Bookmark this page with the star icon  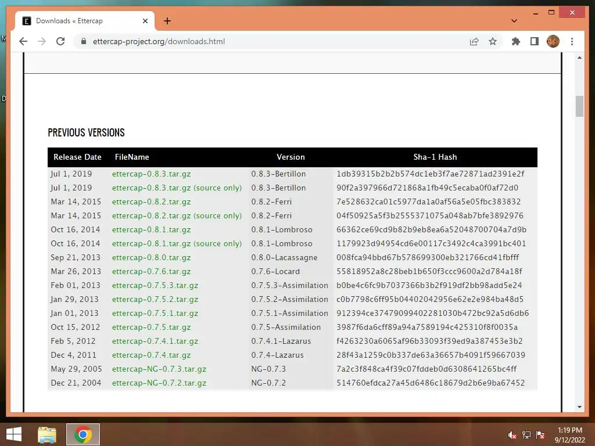point(493,41)
